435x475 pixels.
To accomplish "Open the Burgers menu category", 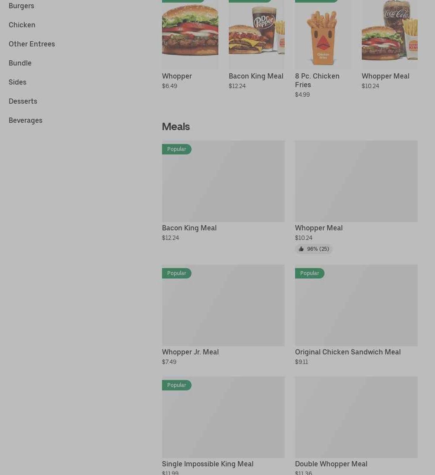I will (21, 6).
